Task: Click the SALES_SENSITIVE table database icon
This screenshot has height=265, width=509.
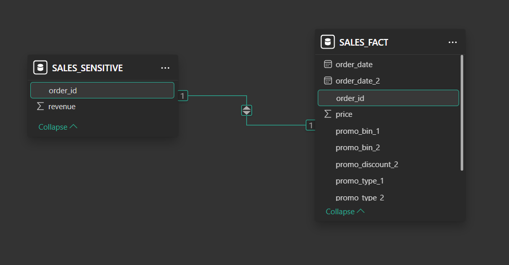Action: tap(40, 68)
